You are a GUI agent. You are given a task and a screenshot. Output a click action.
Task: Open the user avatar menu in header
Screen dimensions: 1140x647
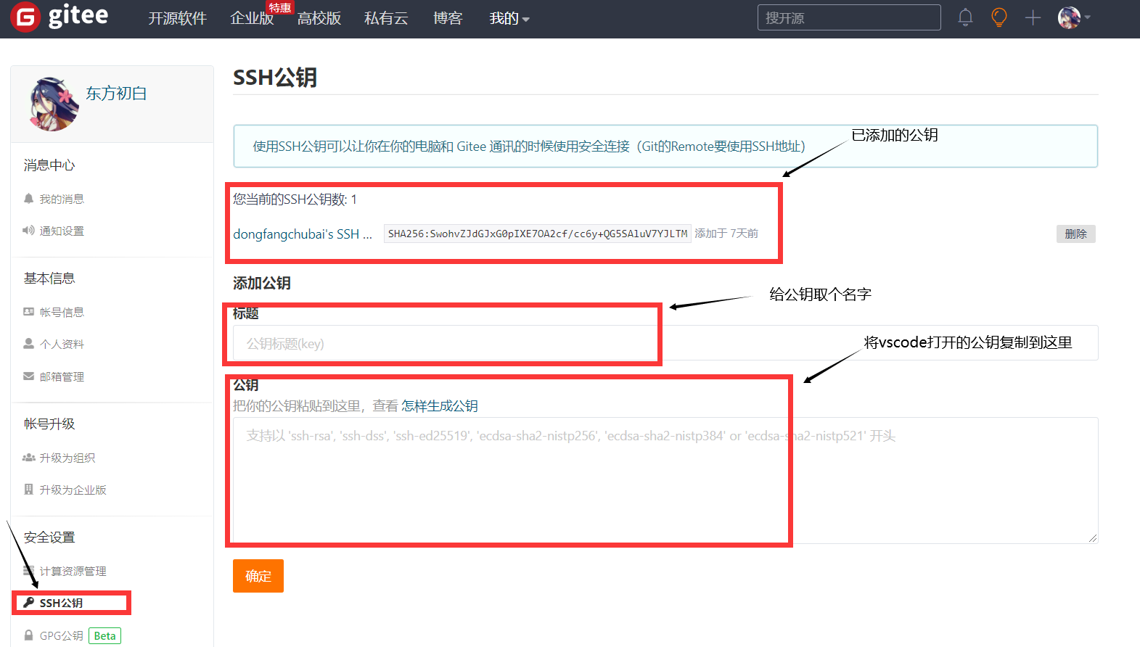[1074, 17]
